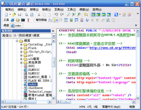Click the folder tool icon in Tools bar
Screen dimensions: 141x110
coord(18,20)
